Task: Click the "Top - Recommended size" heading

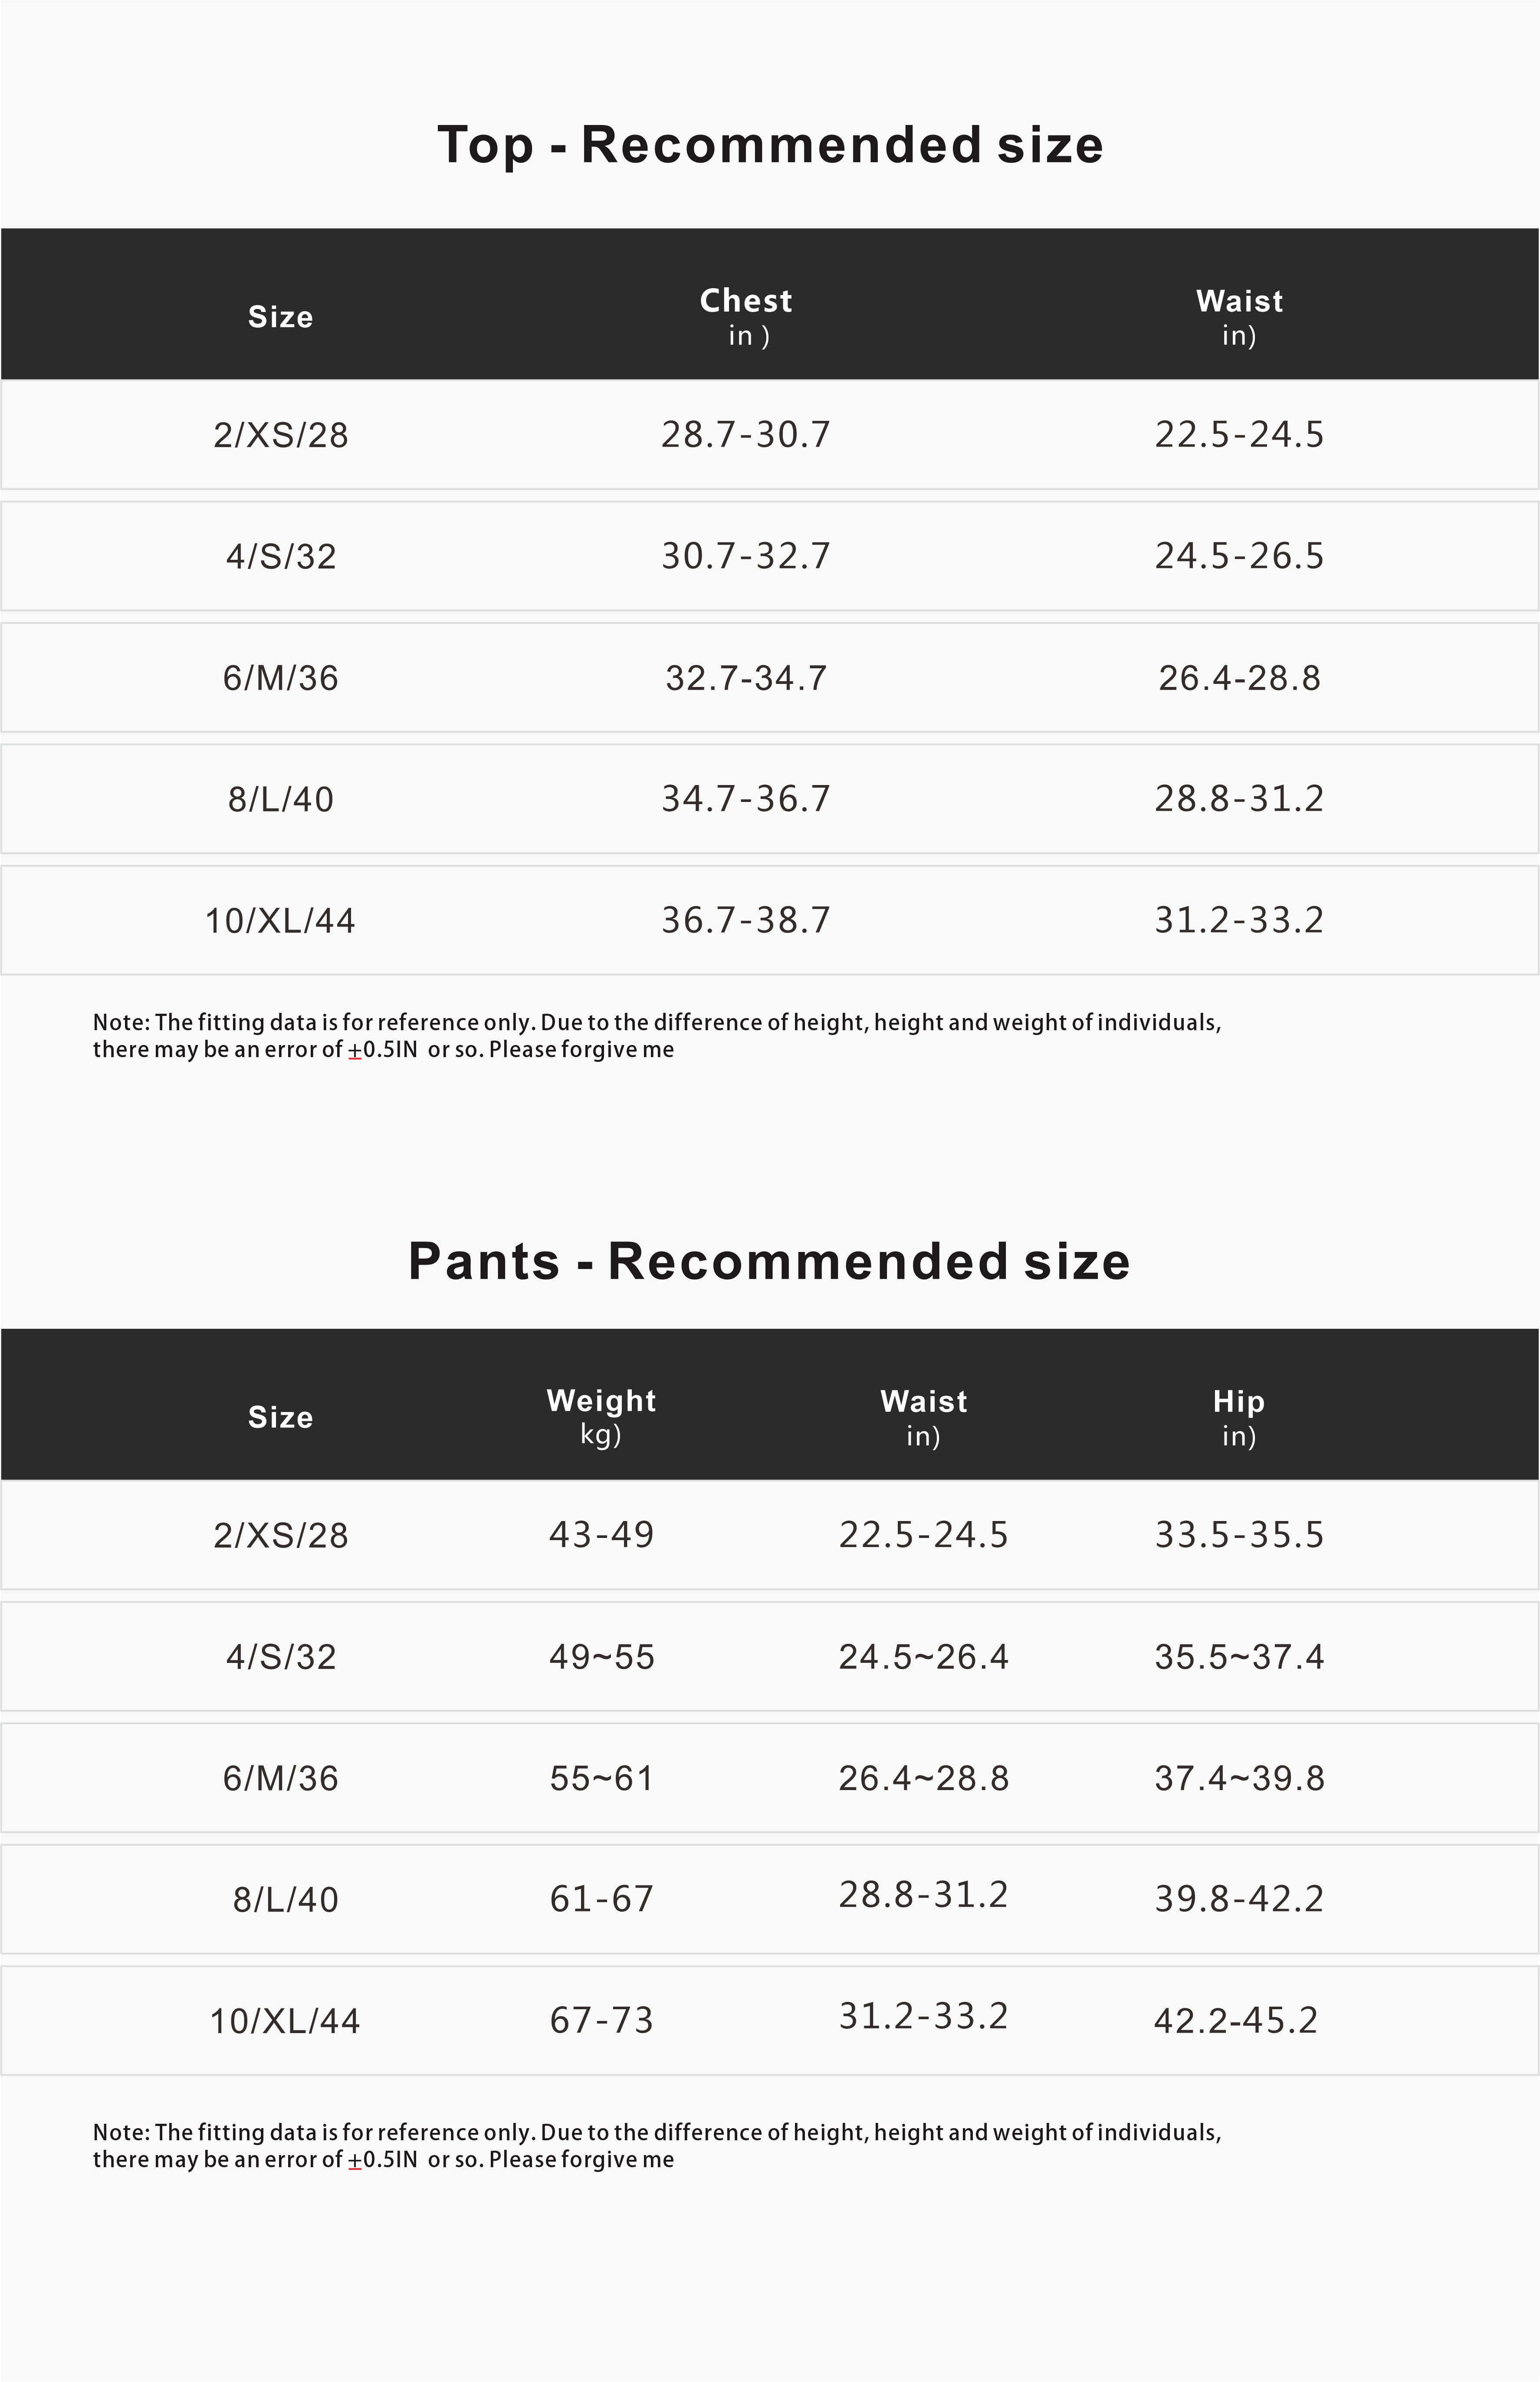Action: 770,145
